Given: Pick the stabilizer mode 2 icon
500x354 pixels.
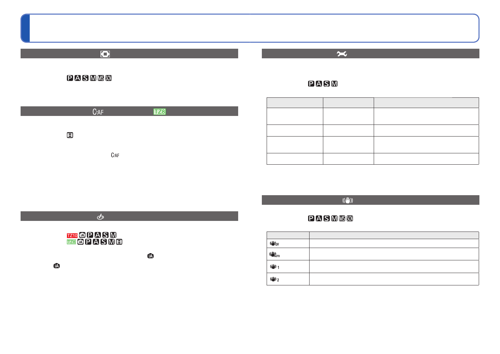Looking at the screenshot, I should point(274,279).
